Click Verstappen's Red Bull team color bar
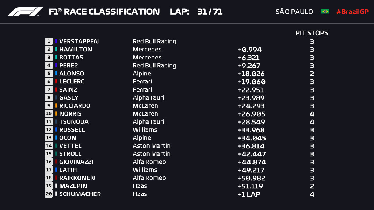 point(56,42)
